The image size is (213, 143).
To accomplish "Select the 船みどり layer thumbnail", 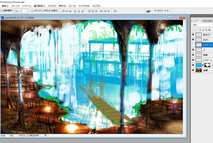I will [198, 35].
